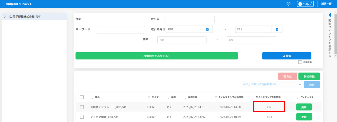Sort table by 保存 column
This screenshot has width=337, height=122.
click(x=172, y=97)
